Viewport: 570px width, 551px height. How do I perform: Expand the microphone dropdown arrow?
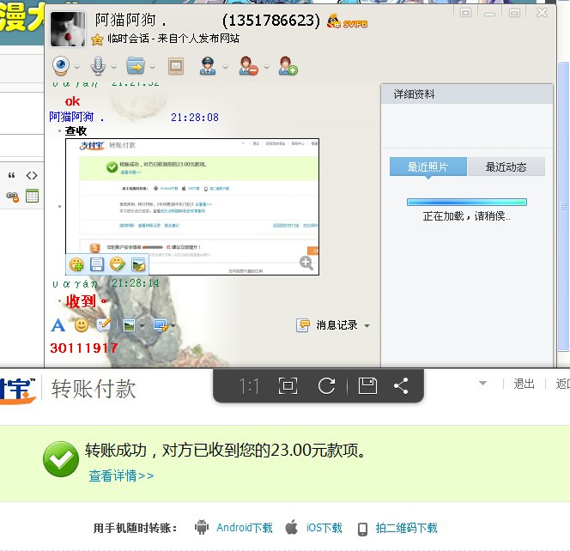pyautogui.click(x=114, y=67)
